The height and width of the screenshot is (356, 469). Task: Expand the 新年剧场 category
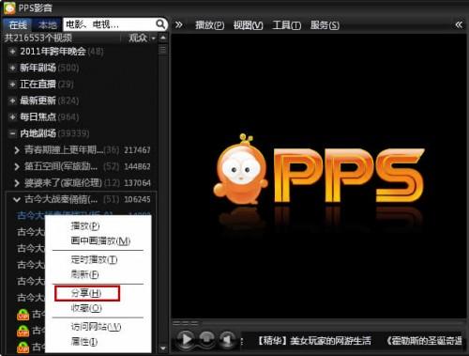[12, 68]
